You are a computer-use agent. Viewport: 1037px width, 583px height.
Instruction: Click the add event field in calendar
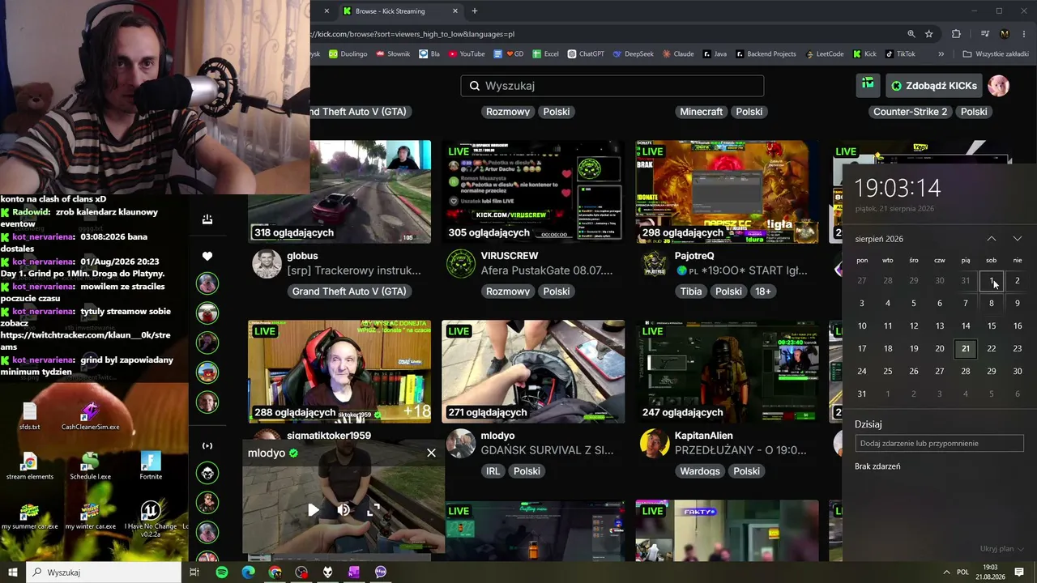(x=939, y=443)
